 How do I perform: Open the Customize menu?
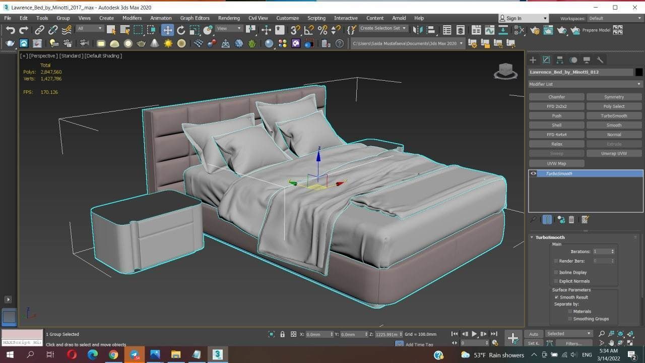coord(287,18)
